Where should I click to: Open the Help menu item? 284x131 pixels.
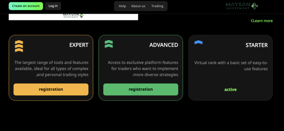[122, 6]
